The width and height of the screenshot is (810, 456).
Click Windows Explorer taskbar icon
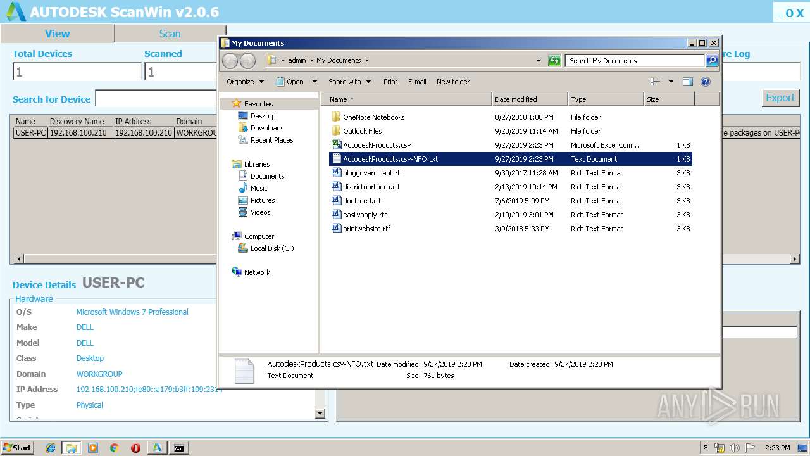[71, 448]
